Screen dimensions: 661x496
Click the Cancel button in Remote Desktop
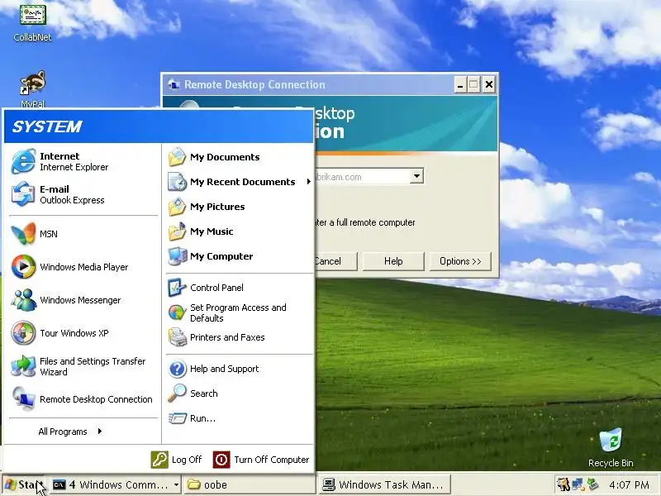336,261
